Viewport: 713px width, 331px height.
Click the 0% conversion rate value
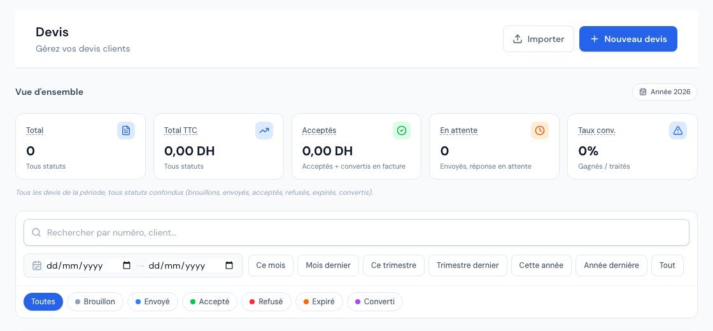tap(588, 151)
